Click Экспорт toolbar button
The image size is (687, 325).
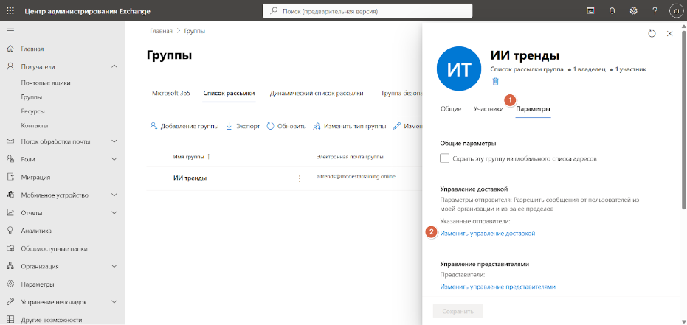click(244, 127)
